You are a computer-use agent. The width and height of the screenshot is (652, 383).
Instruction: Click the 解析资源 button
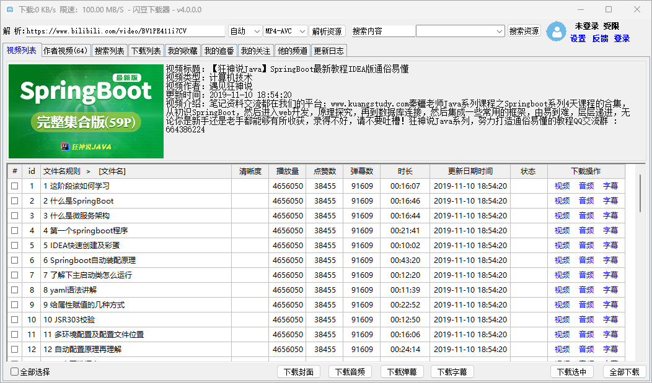[327, 31]
